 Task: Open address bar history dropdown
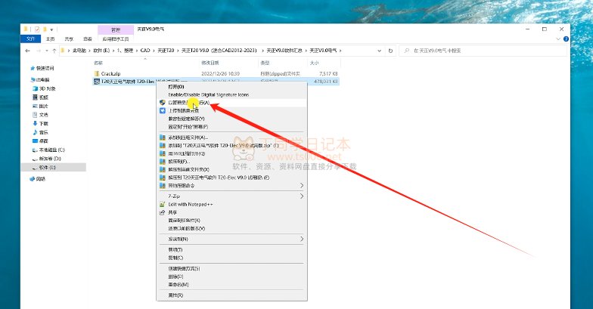point(380,51)
